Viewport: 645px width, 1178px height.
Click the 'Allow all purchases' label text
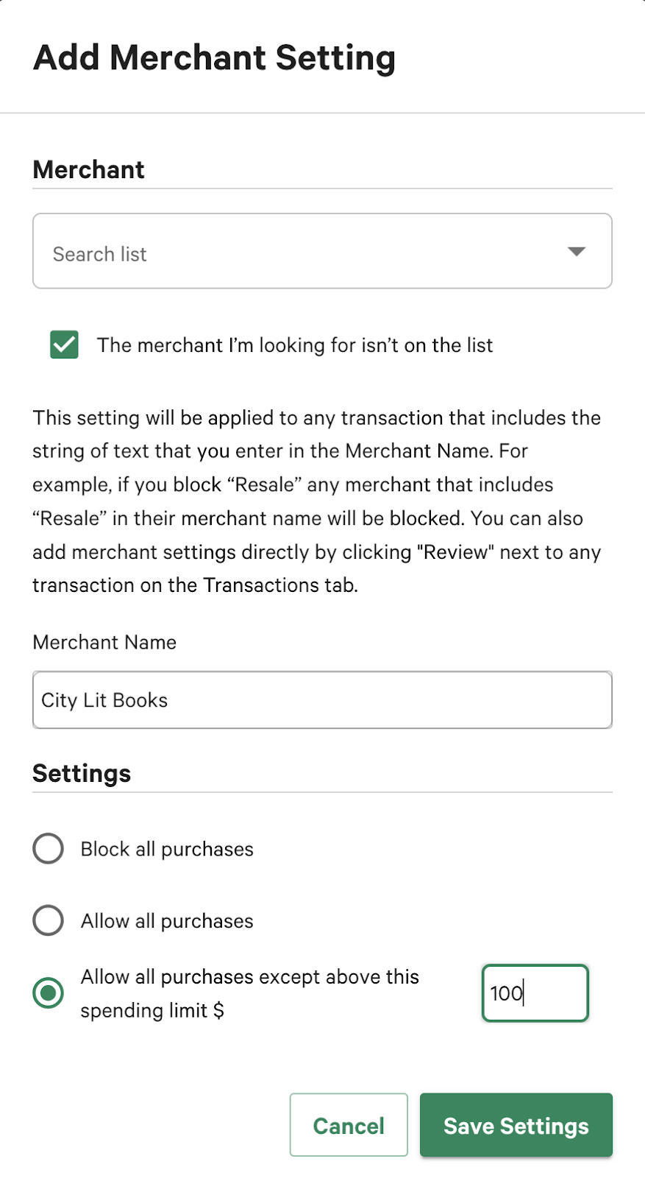pyautogui.click(x=167, y=921)
